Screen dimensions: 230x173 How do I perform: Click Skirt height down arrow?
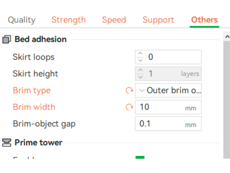(x=140, y=77)
